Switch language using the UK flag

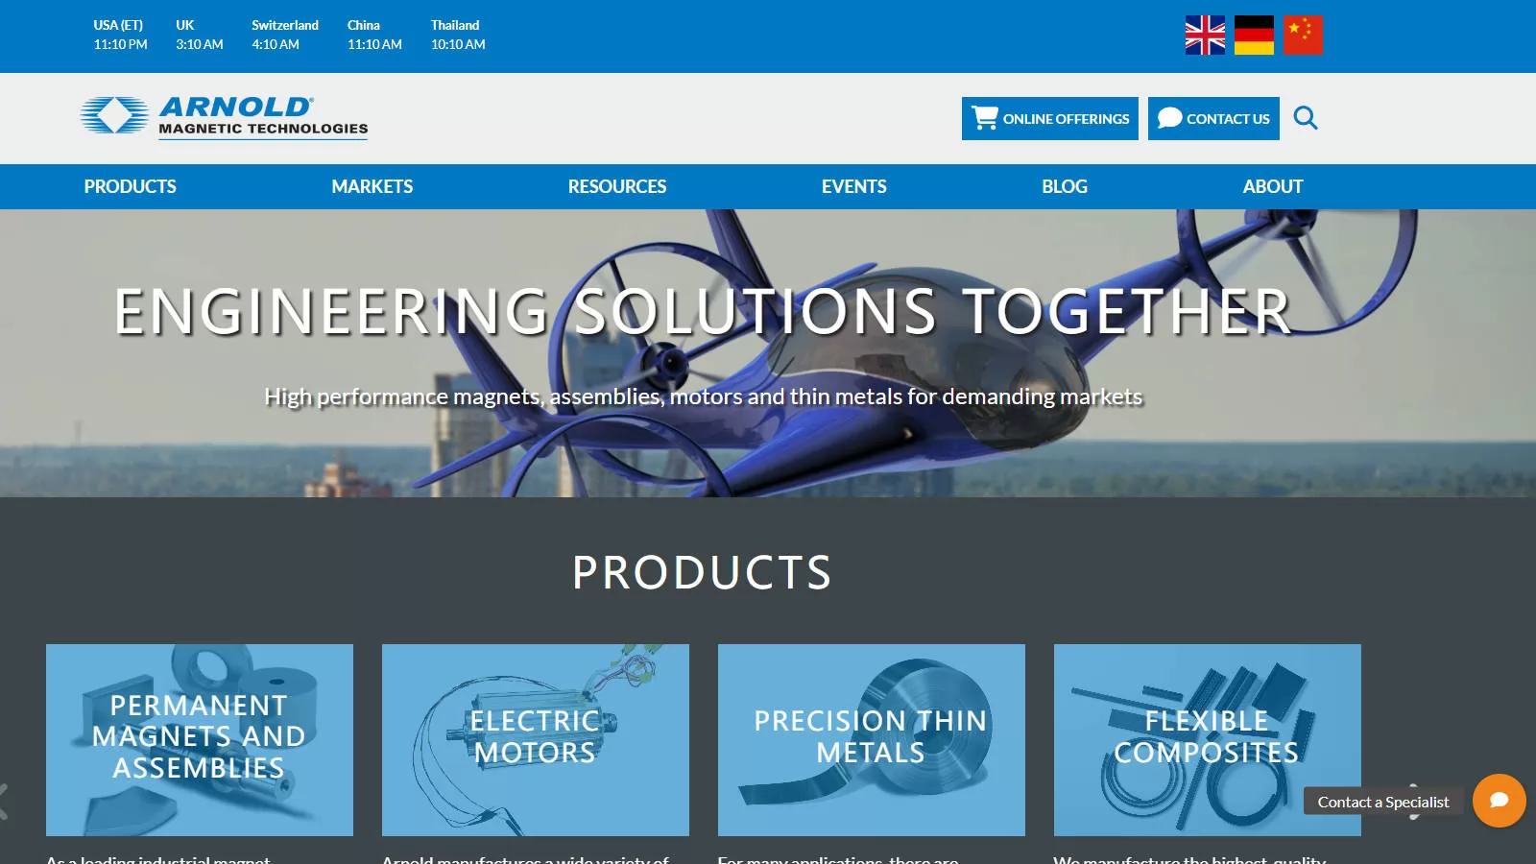[1205, 36]
